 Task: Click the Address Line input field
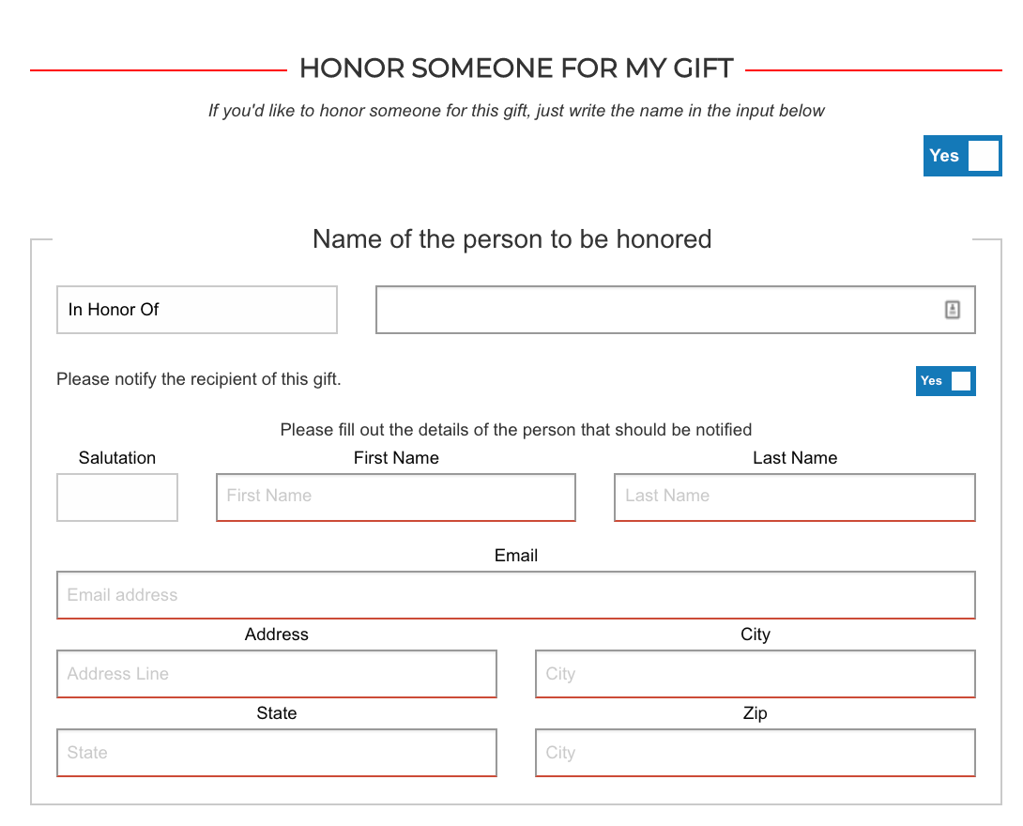(x=276, y=674)
